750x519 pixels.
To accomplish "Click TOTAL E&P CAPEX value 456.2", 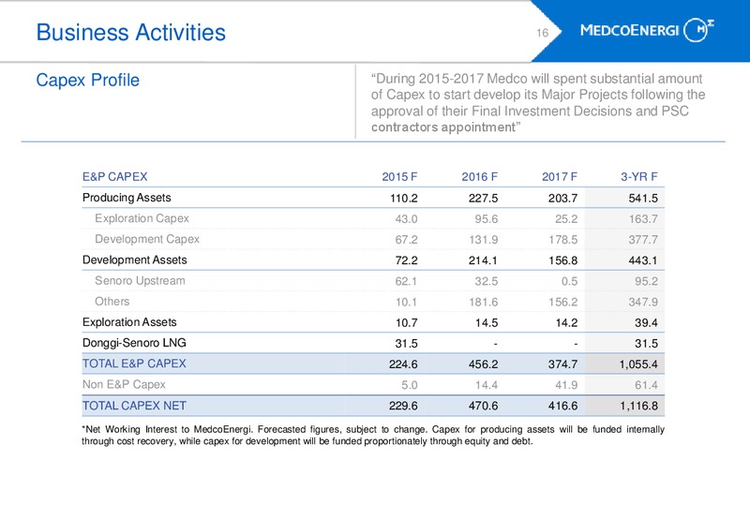I will (483, 364).
